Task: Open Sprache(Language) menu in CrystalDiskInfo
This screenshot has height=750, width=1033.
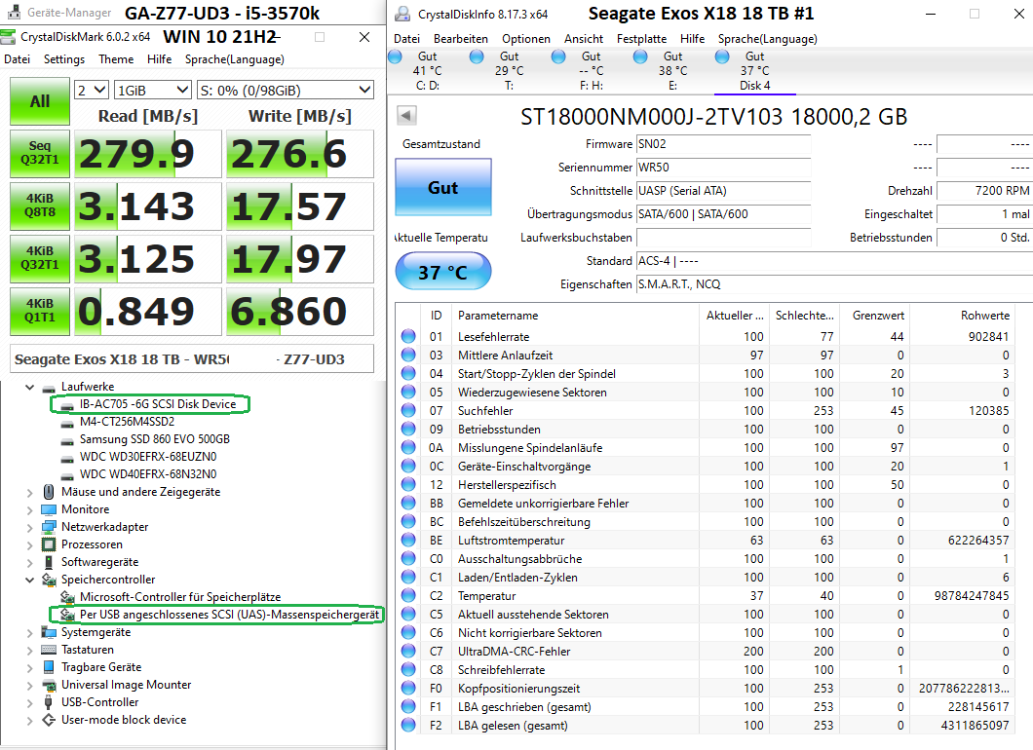Action: tap(768, 39)
